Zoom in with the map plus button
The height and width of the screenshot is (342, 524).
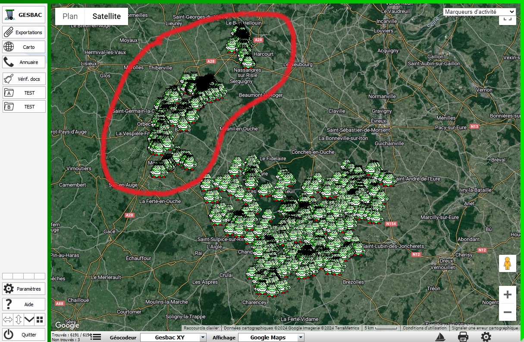tap(508, 295)
